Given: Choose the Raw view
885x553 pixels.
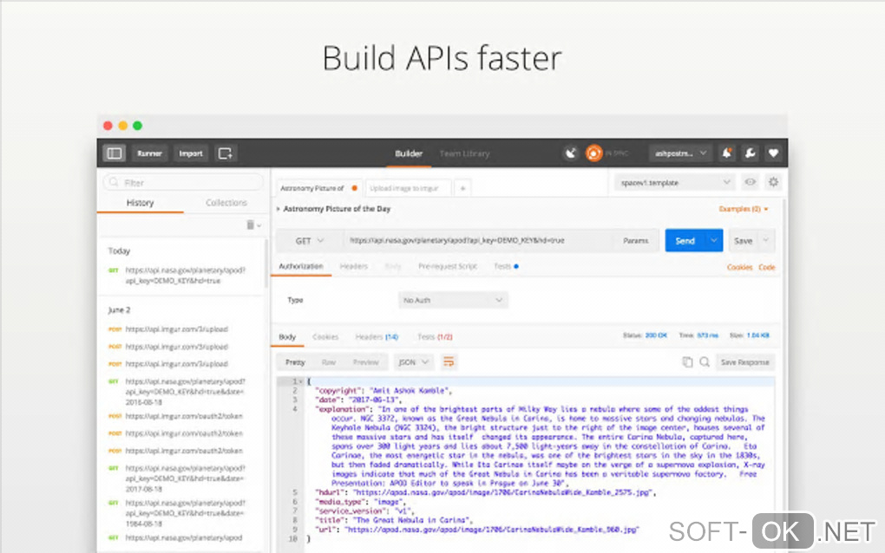Looking at the screenshot, I should click(x=329, y=362).
